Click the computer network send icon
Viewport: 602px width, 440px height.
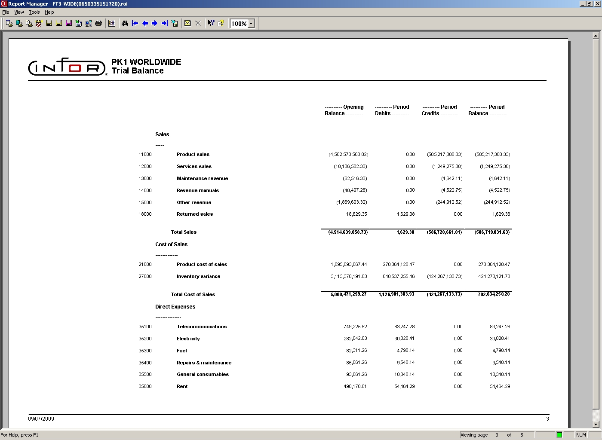click(x=89, y=23)
